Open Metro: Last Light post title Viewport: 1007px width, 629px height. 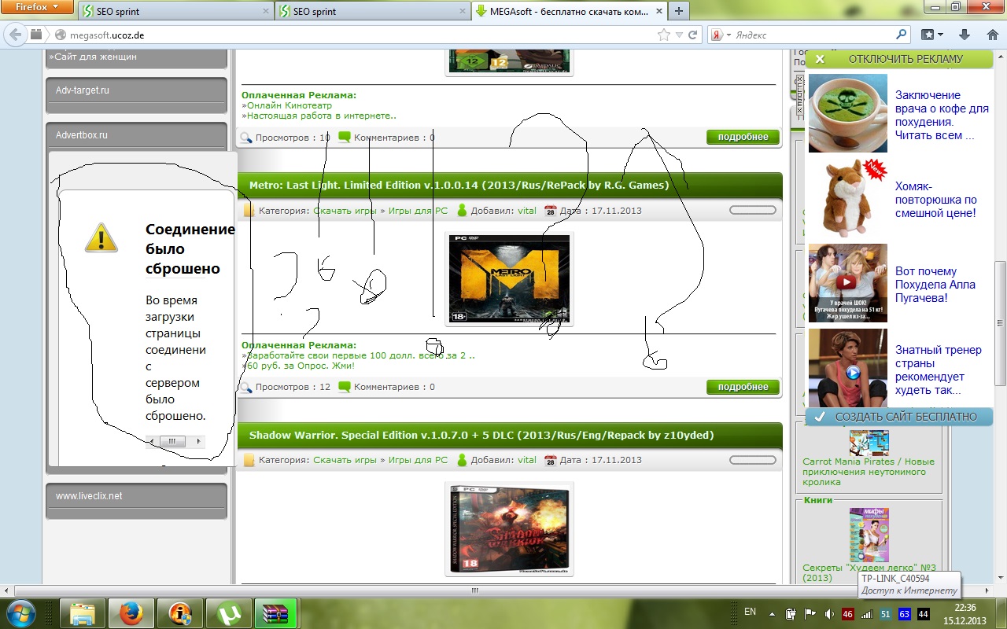[459, 186]
